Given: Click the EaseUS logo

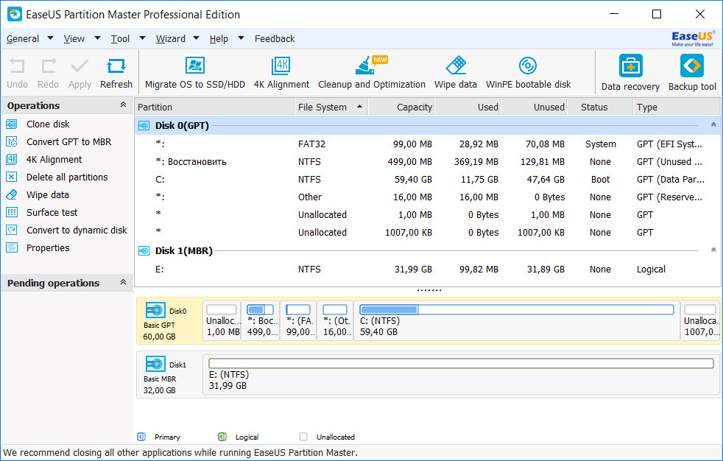Looking at the screenshot, I should 693,39.
